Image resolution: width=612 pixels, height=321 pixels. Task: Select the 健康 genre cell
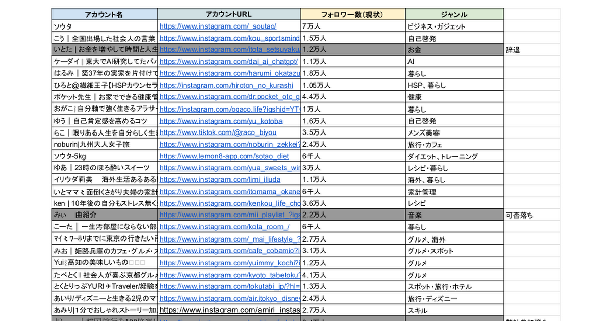coord(454,97)
